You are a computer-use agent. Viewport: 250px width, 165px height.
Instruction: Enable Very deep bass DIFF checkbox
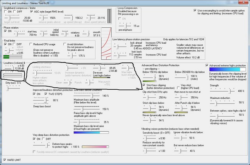click(x=43, y=139)
